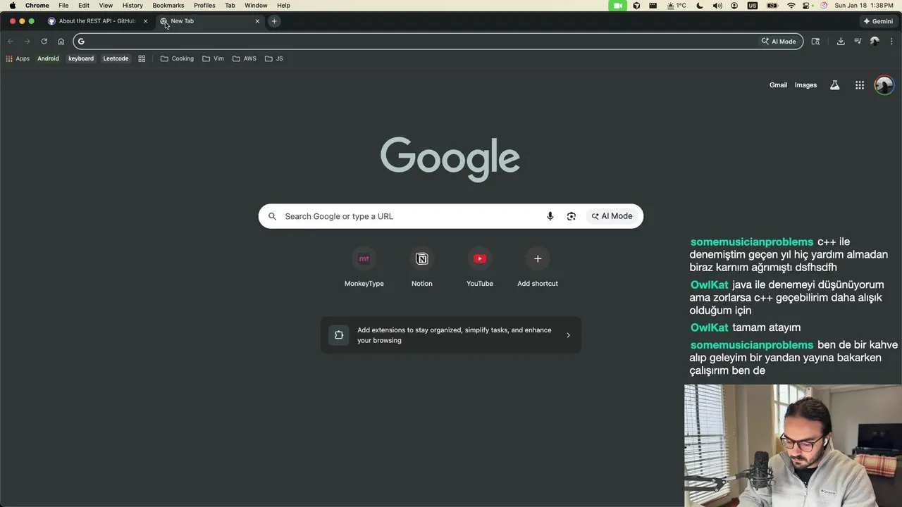The height and width of the screenshot is (507, 902).
Task: Click AI Mode in the search box
Action: click(612, 216)
